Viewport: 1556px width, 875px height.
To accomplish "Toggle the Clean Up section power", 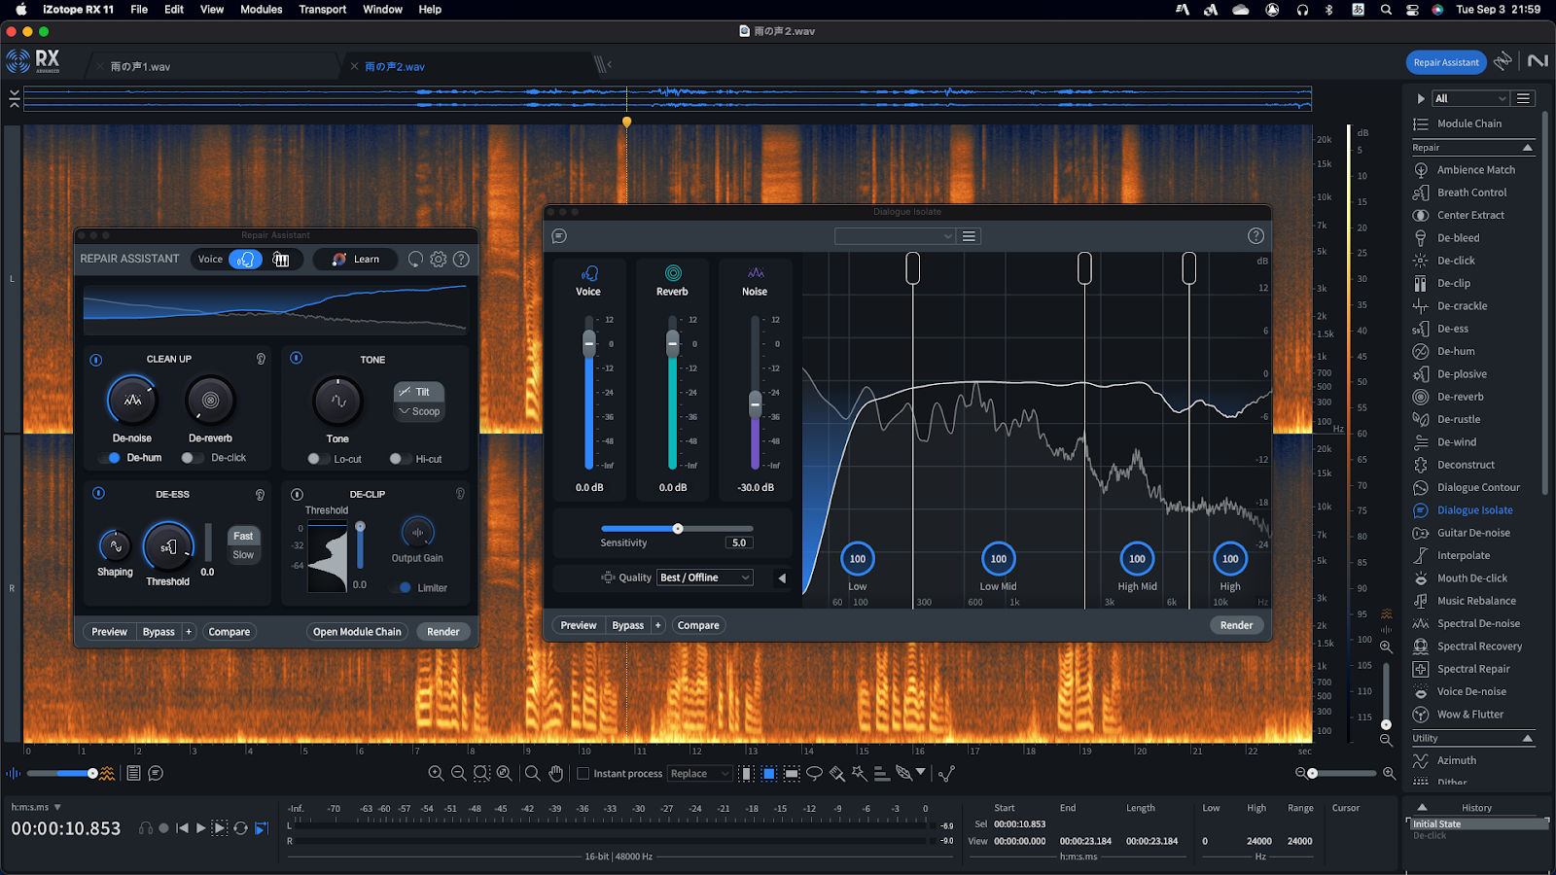I will point(96,360).
